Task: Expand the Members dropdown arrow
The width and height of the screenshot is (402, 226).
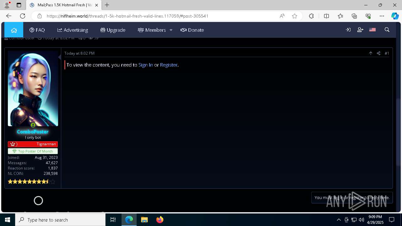Action: 171,30
